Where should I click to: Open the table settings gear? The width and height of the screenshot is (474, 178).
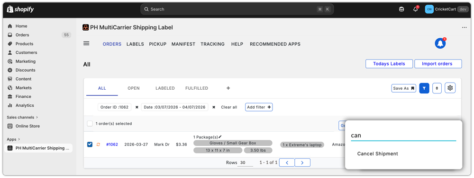(450, 88)
